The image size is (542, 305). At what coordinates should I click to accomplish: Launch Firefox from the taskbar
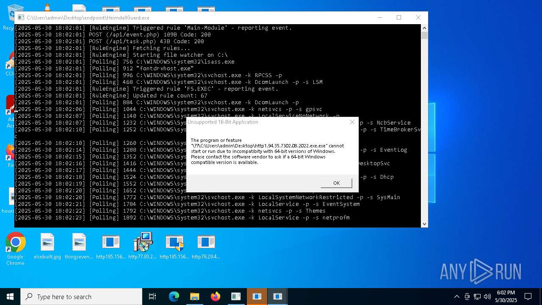pyautogui.click(x=216, y=297)
